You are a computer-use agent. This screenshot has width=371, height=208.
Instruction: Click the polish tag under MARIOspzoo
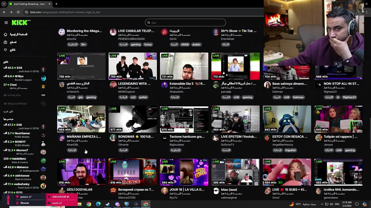point(143,97)
